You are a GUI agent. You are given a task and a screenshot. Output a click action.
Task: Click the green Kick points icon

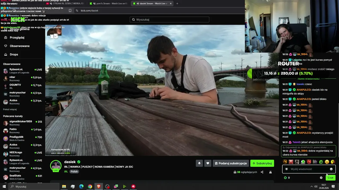[x=285, y=178]
